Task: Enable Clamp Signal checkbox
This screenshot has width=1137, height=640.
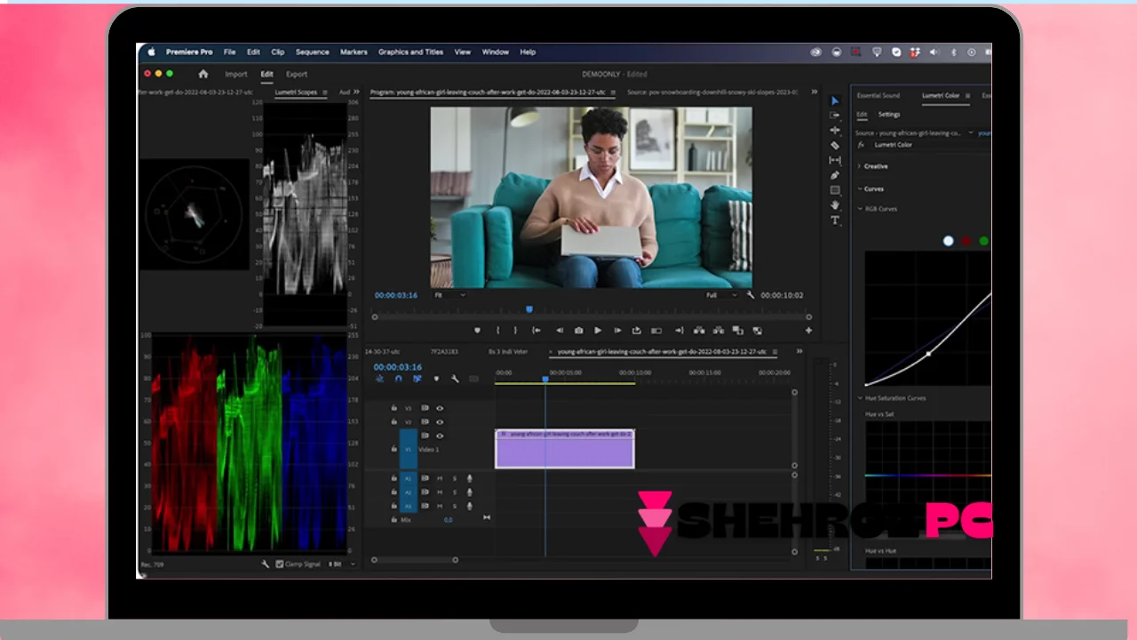Action: pos(279,564)
